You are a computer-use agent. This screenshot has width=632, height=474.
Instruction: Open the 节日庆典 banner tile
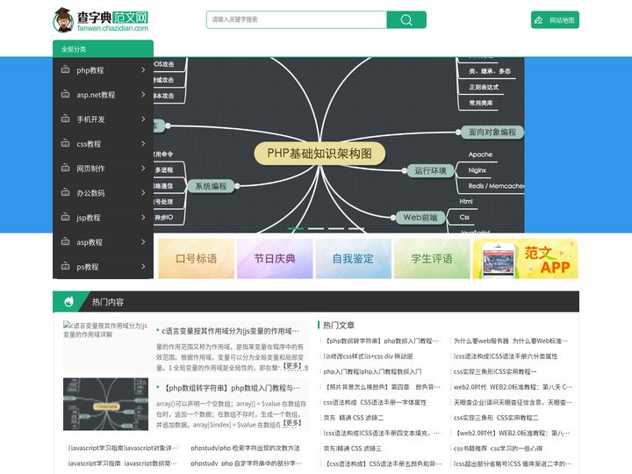(x=275, y=258)
